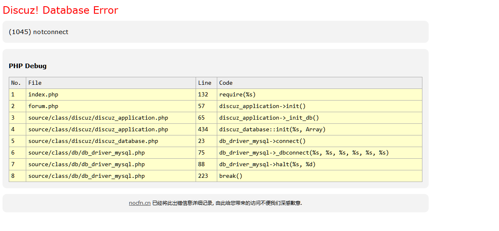
Task: Click line number 57
Action: point(206,106)
